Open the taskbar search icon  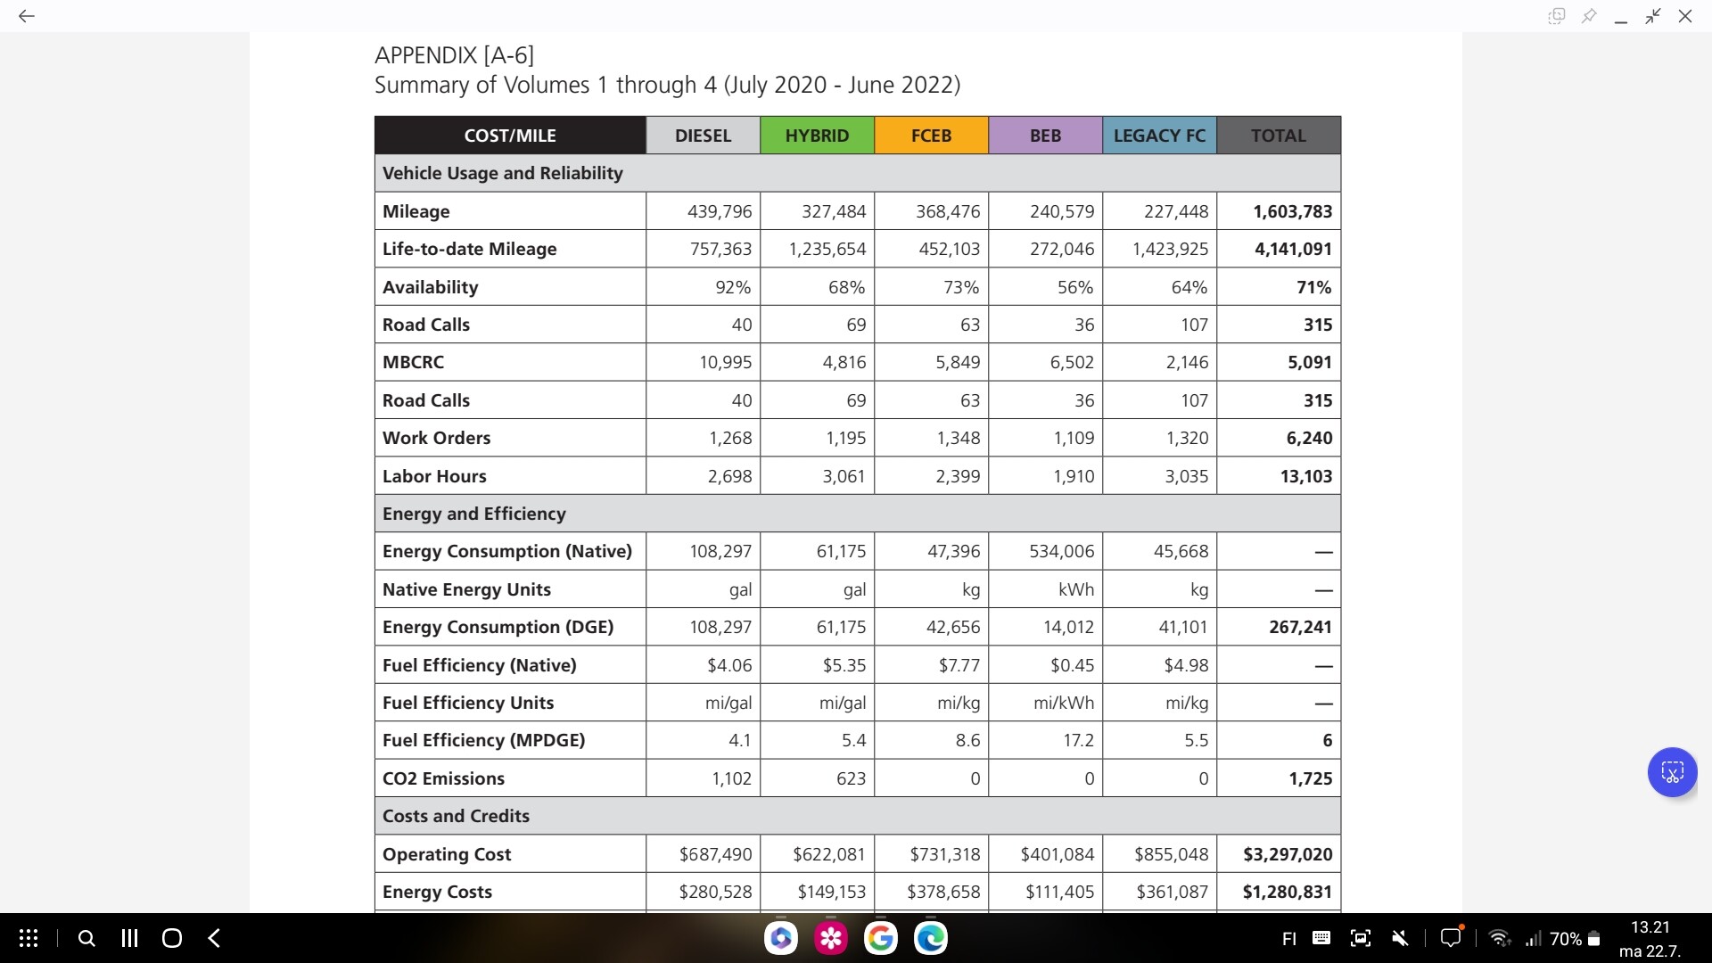point(86,938)
